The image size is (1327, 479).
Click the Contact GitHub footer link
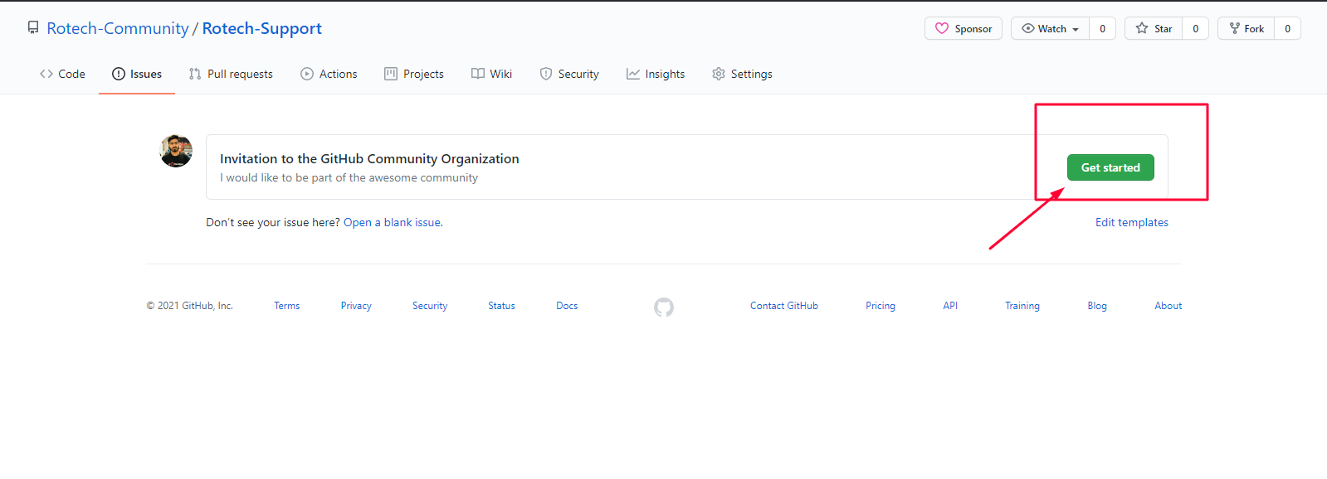point(784,306)
